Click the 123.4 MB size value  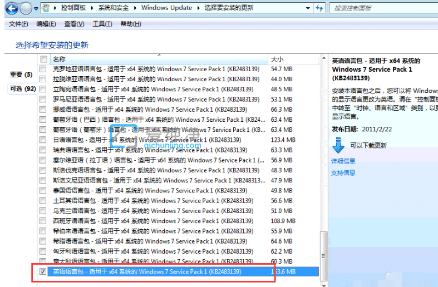pyautogui.click(x=283, y=140)
